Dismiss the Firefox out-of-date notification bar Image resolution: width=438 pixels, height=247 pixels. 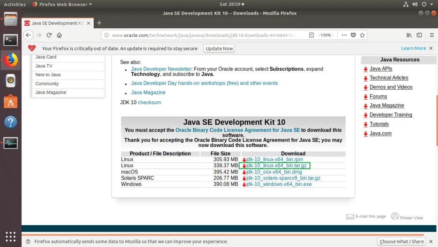431,48
